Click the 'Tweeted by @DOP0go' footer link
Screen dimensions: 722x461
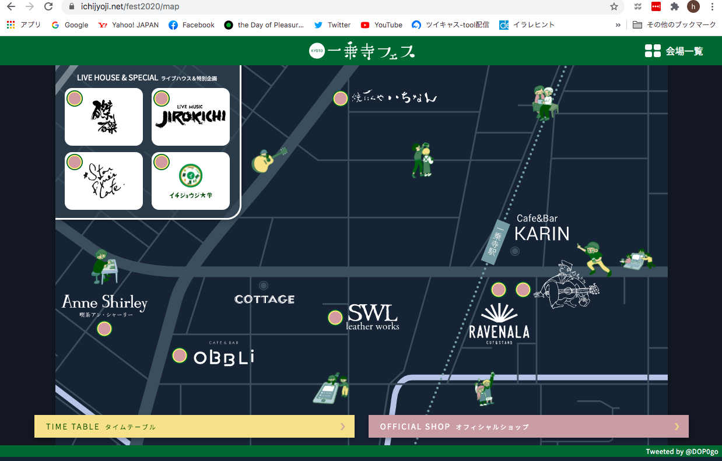[682, 452]
